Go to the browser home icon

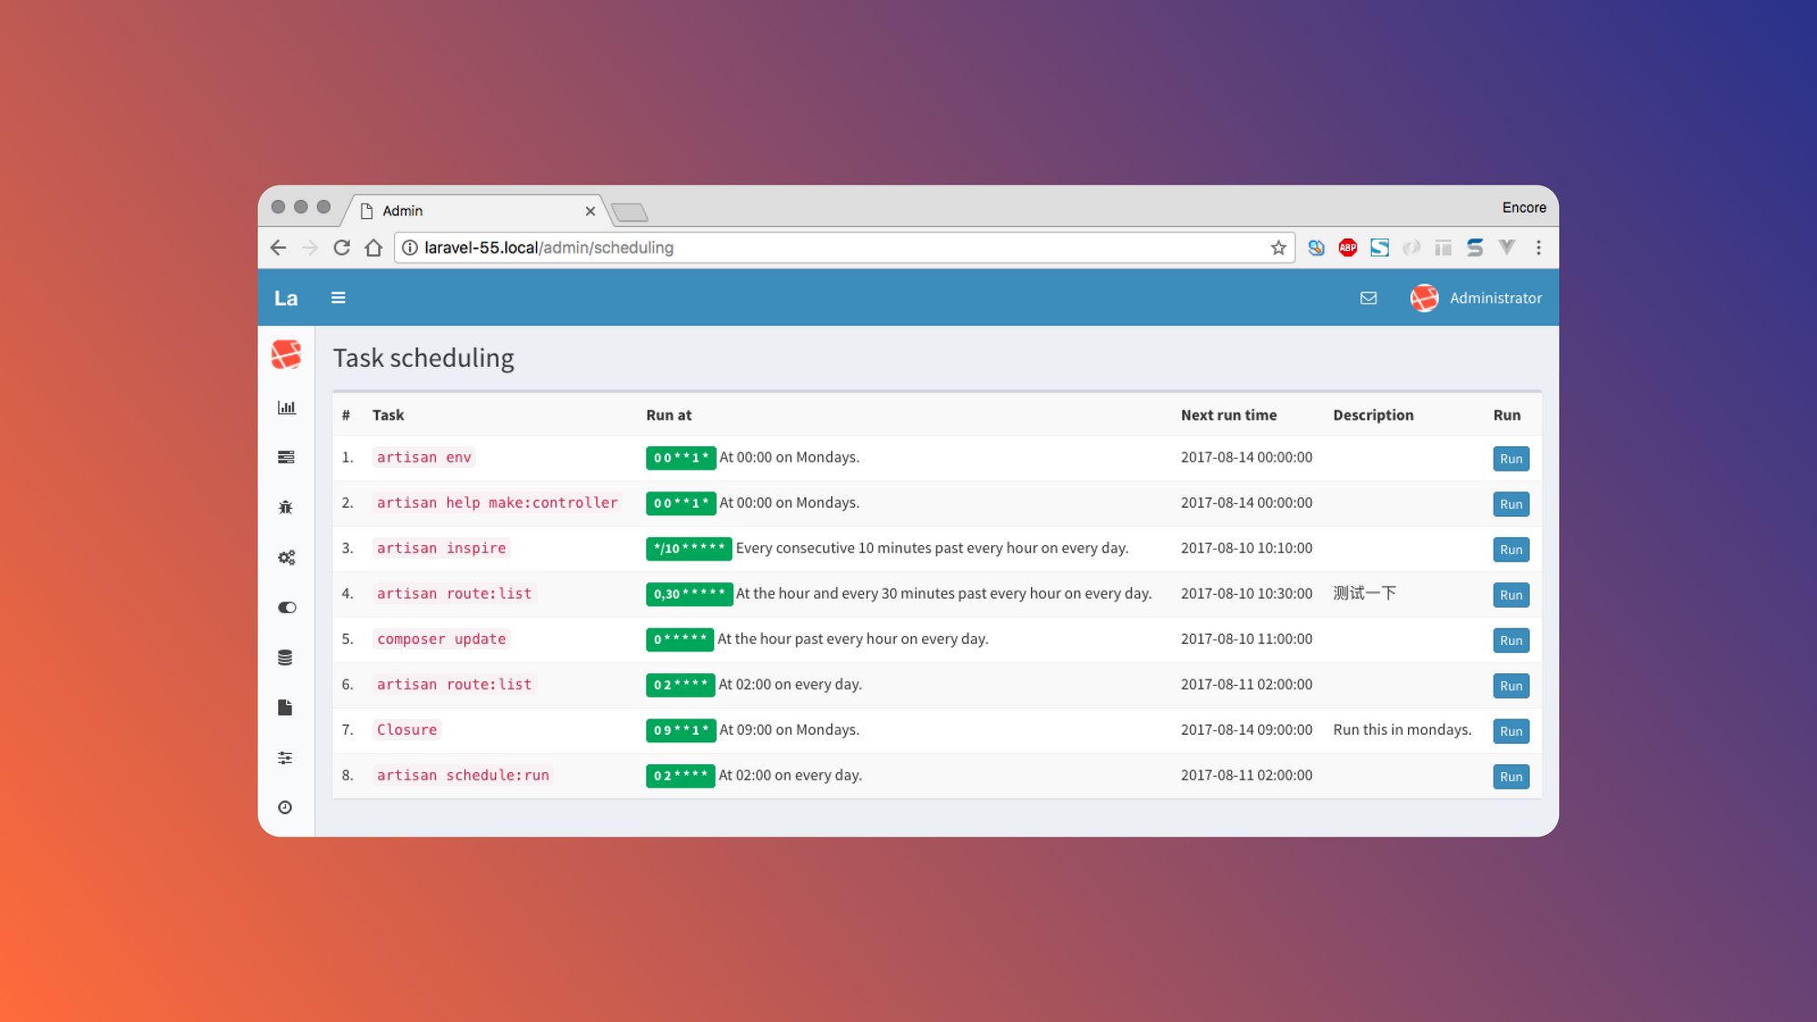tap(373, 248)
